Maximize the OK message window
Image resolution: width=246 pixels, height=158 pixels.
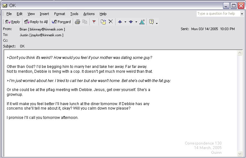click(x=234, y=6)
